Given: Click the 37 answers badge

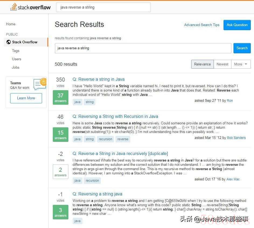Looking at the screenshot, I should tap(61, 97).
